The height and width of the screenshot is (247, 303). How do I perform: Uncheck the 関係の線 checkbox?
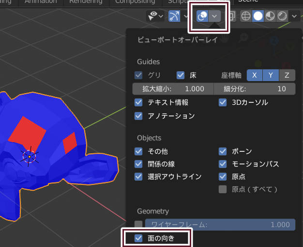(x=138, y=164)
